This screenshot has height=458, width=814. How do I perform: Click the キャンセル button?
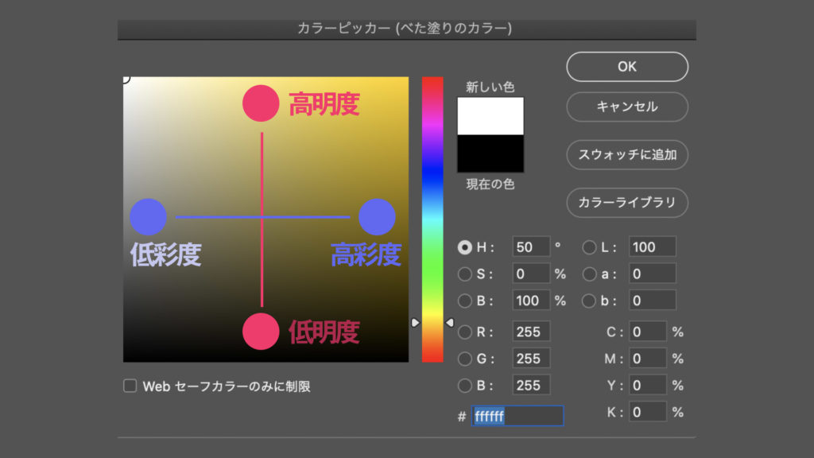coord(627,107)
